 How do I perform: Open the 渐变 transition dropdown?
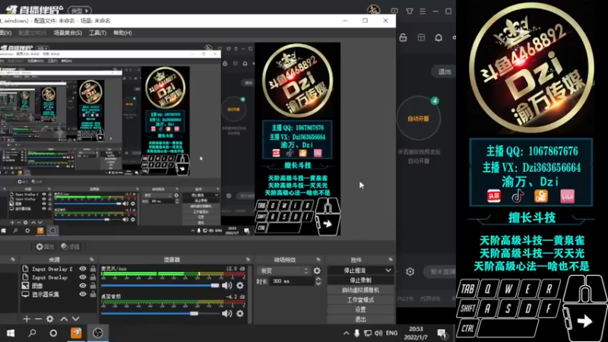click(283, 271)
